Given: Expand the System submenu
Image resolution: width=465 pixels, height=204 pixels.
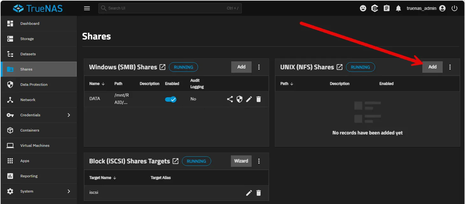Looking at the screenshot, I should point(69,191).
